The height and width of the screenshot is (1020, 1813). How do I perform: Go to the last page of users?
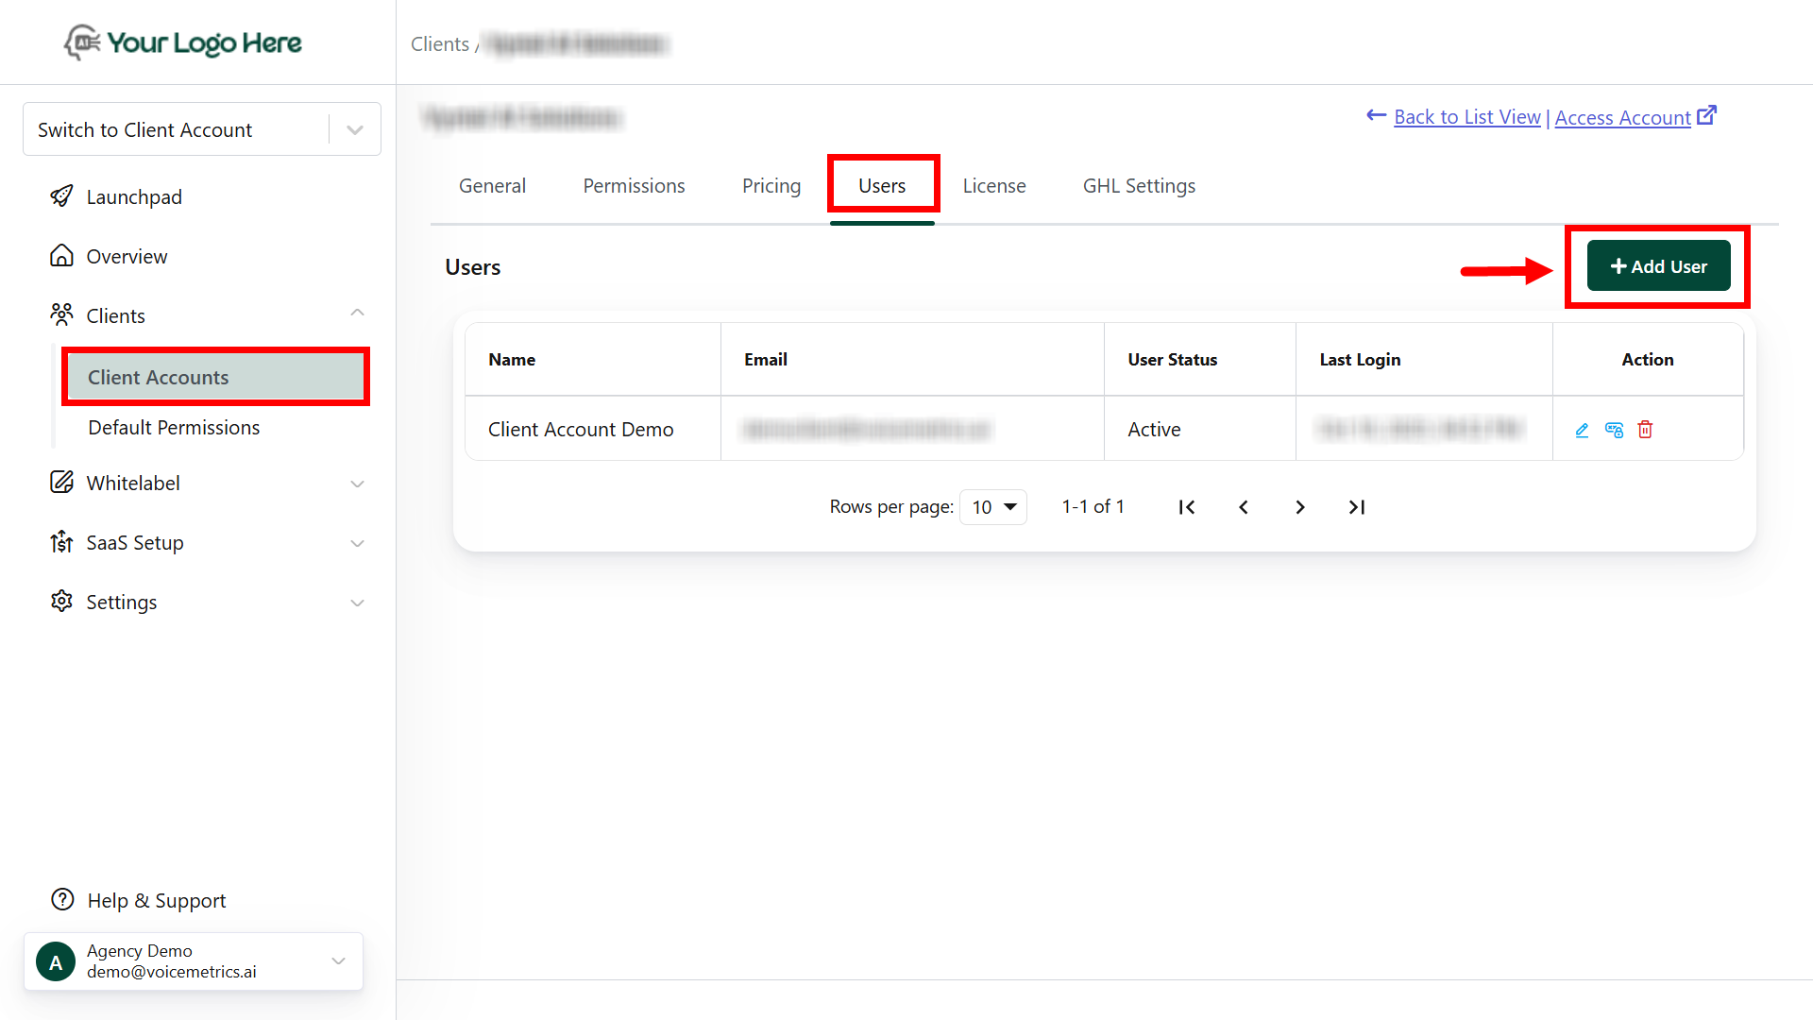click(x=1357, y=507)
